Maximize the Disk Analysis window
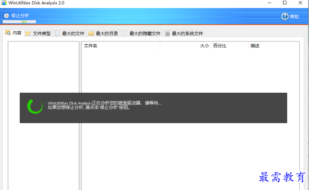This screenshot has width=309, height=190. click(285, 3)
